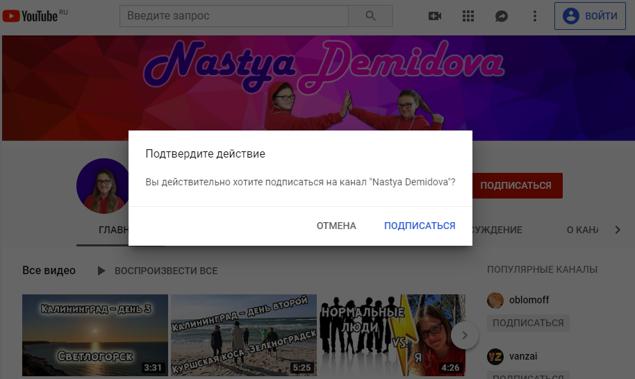Viewport: 635px width, 379px height.
Task: Select the Подтвердите действие dialog title
Action: pos(206,153)
